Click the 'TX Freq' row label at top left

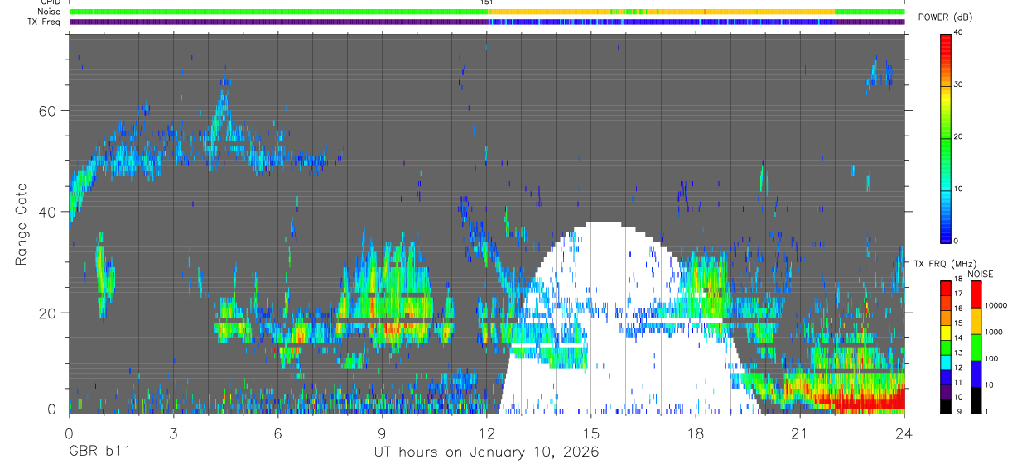tap(45, 22)
